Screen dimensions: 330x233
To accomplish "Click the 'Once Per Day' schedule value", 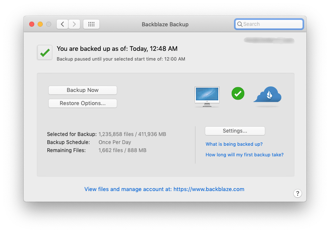I will [x=115, y=142].
